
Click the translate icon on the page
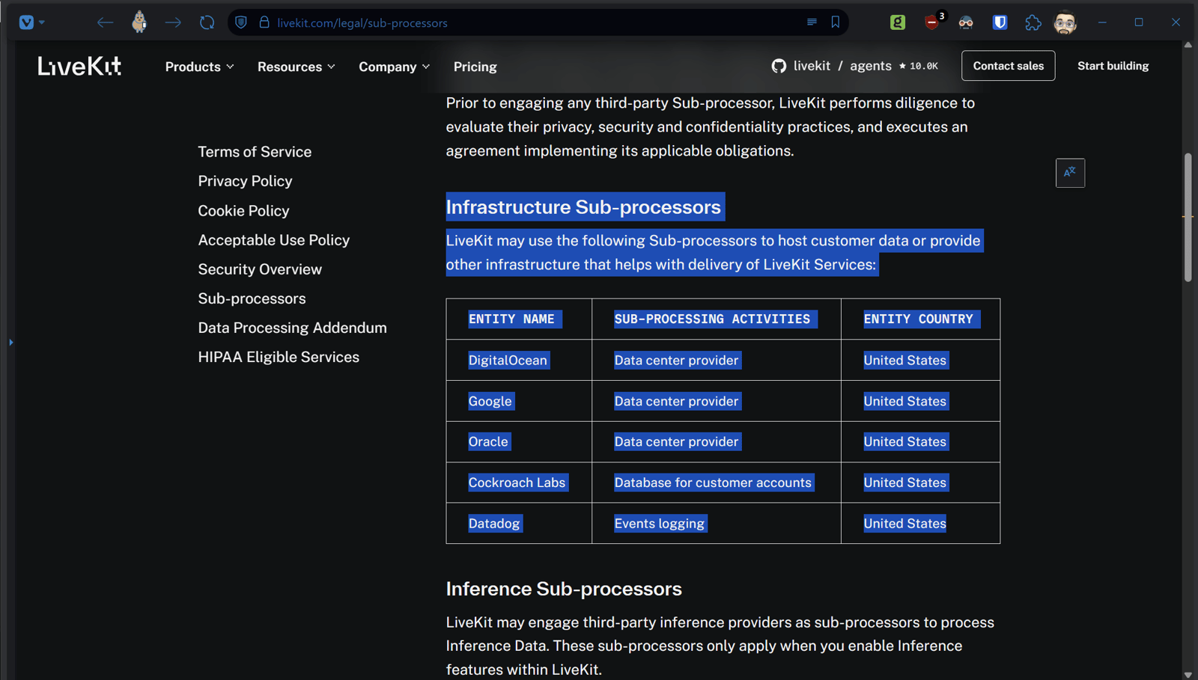(x=1070, y=173)
